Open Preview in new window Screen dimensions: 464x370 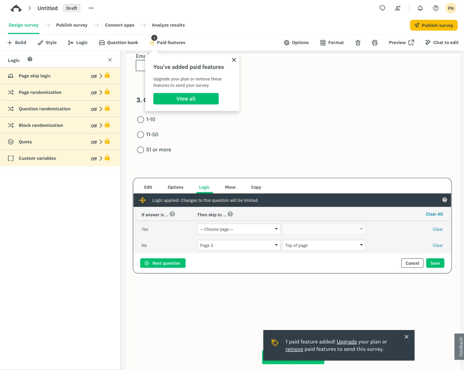tap(401, 43)
